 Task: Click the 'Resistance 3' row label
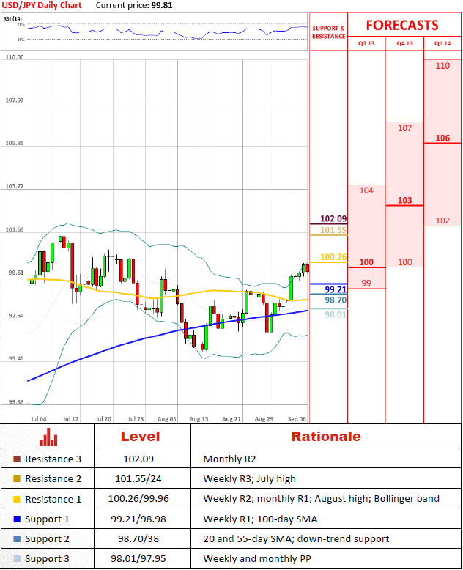coord(53,459)
